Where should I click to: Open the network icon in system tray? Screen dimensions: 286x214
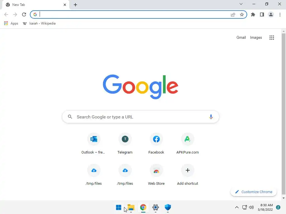(x=245, y=207)
